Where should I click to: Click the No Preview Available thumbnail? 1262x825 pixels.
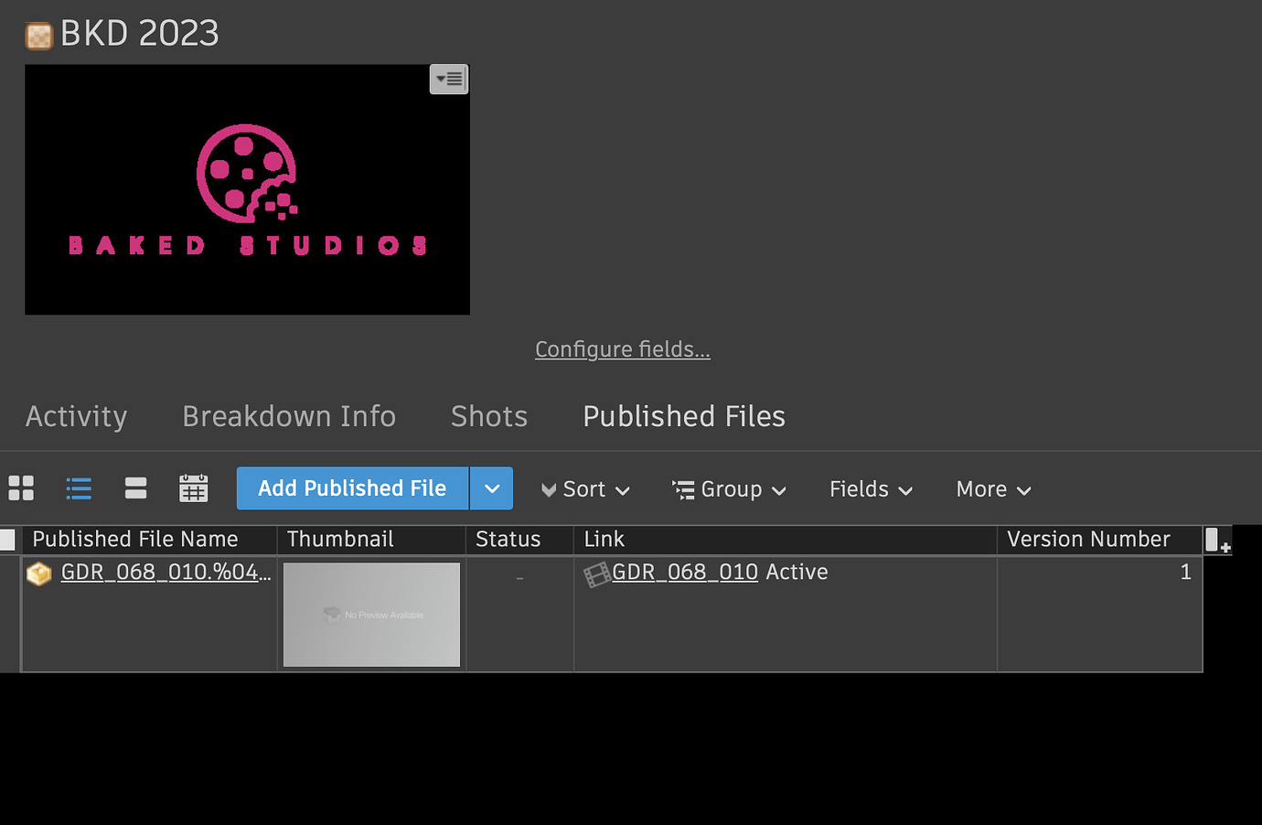coord(370,614)
